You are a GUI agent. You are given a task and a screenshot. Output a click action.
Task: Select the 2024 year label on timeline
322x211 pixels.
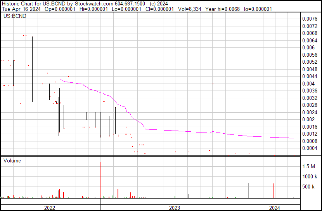(275, 208)
